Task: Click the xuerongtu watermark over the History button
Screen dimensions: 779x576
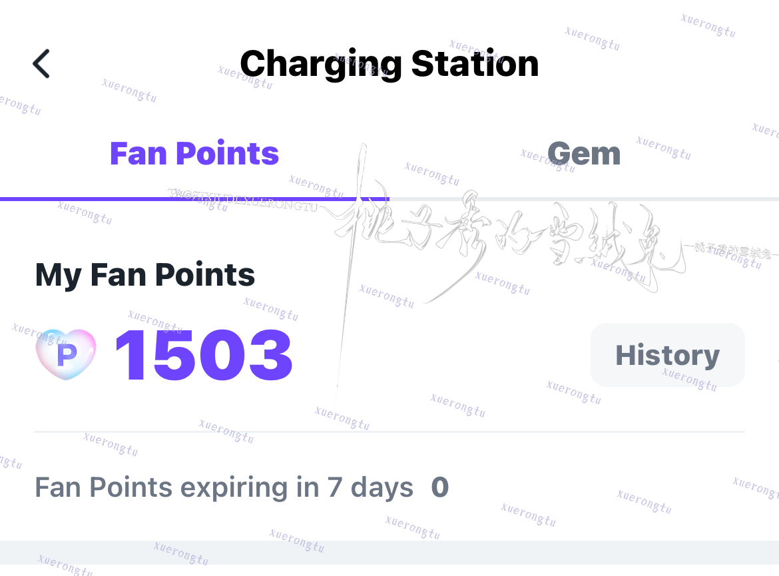Action: [690, 379]
